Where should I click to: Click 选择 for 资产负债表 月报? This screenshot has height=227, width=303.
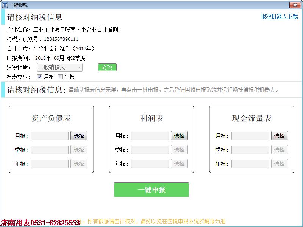pyautogui.click(x=79, y=136)
